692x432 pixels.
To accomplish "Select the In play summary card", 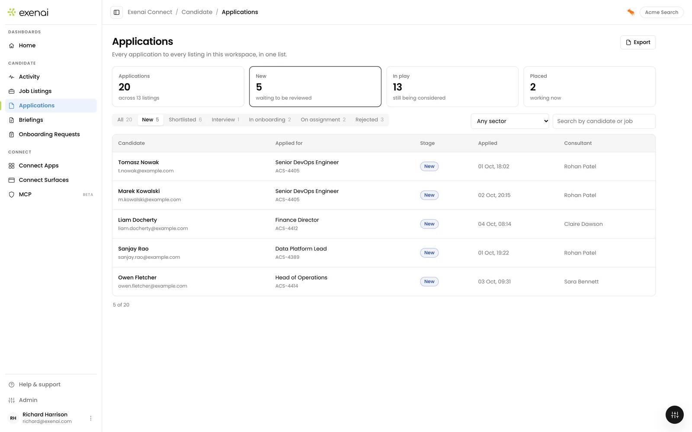I will click(x=452, y=86).
